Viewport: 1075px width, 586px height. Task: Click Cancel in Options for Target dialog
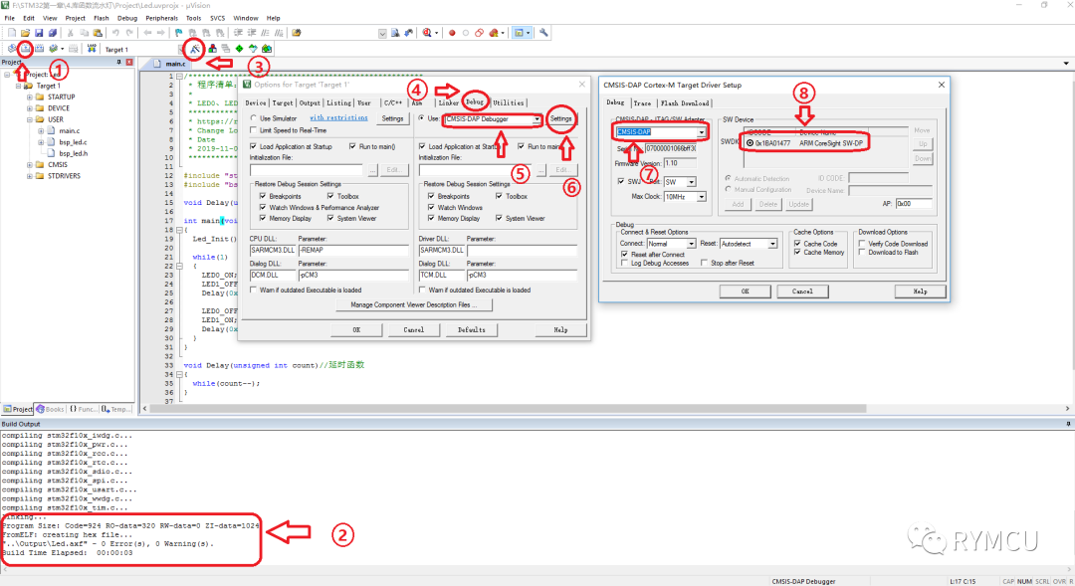point(413,330)
